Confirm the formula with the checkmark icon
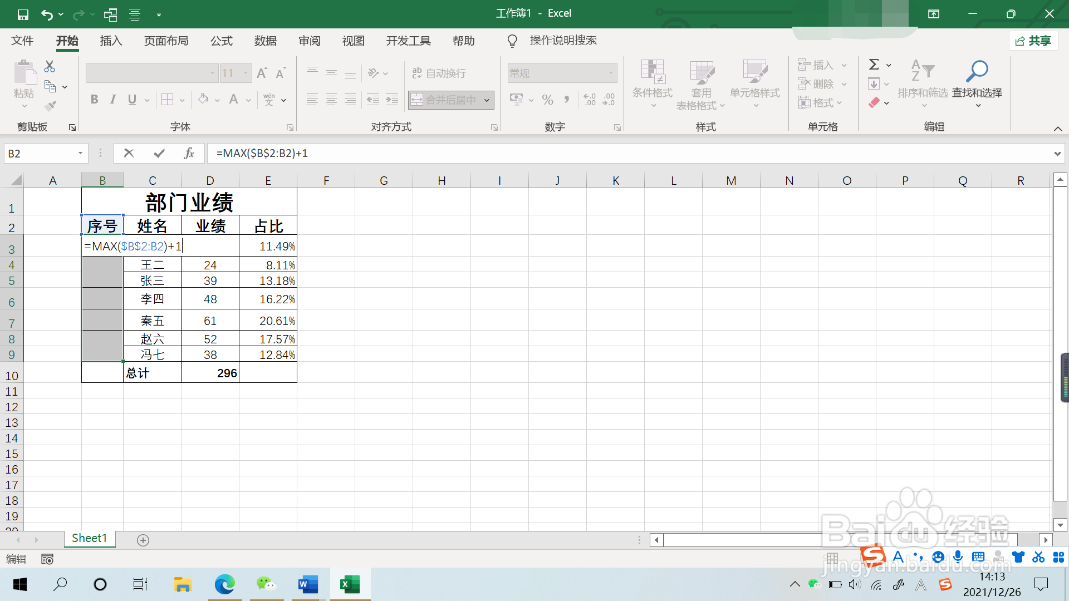 tap(159, 153)
